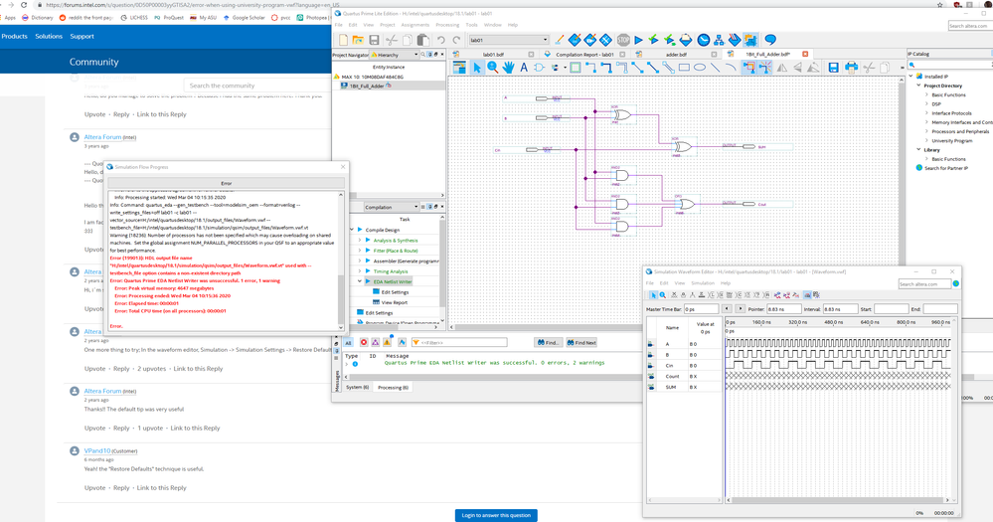The image size is (993, 522).
Task: Click the Login to answer this question button
Action: tap(496, 515)
